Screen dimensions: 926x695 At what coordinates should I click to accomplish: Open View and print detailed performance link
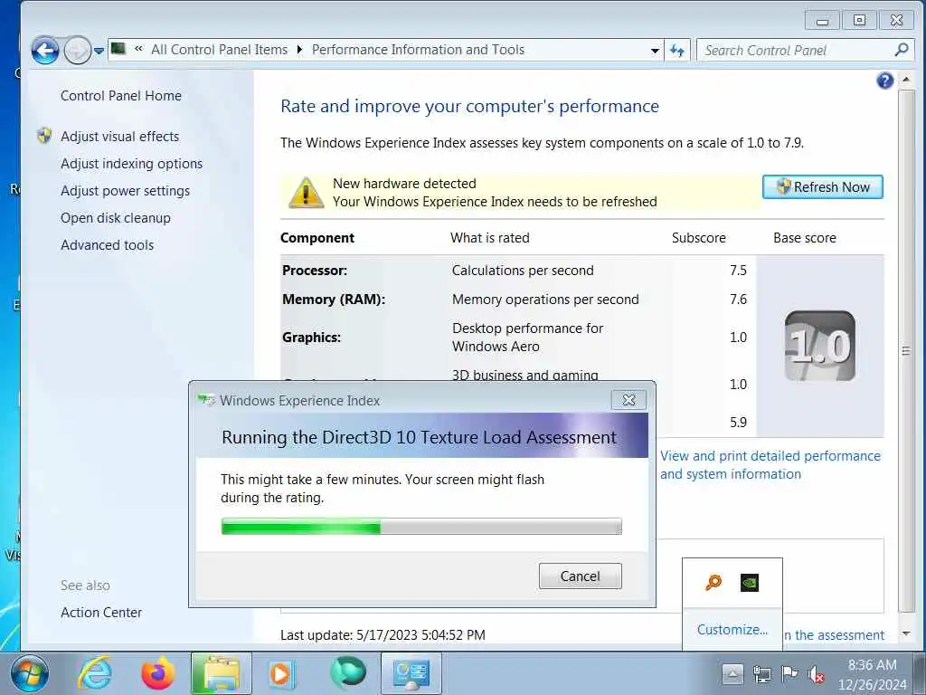[x=770, y=465]
